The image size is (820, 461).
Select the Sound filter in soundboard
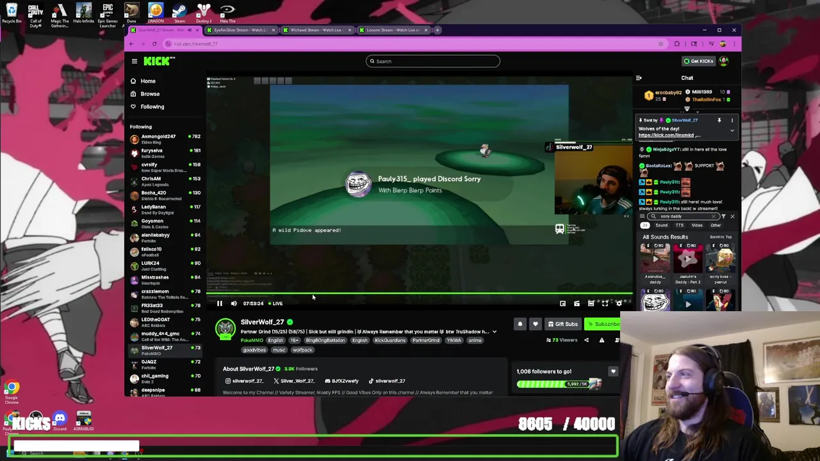click(x=661, y=225)
